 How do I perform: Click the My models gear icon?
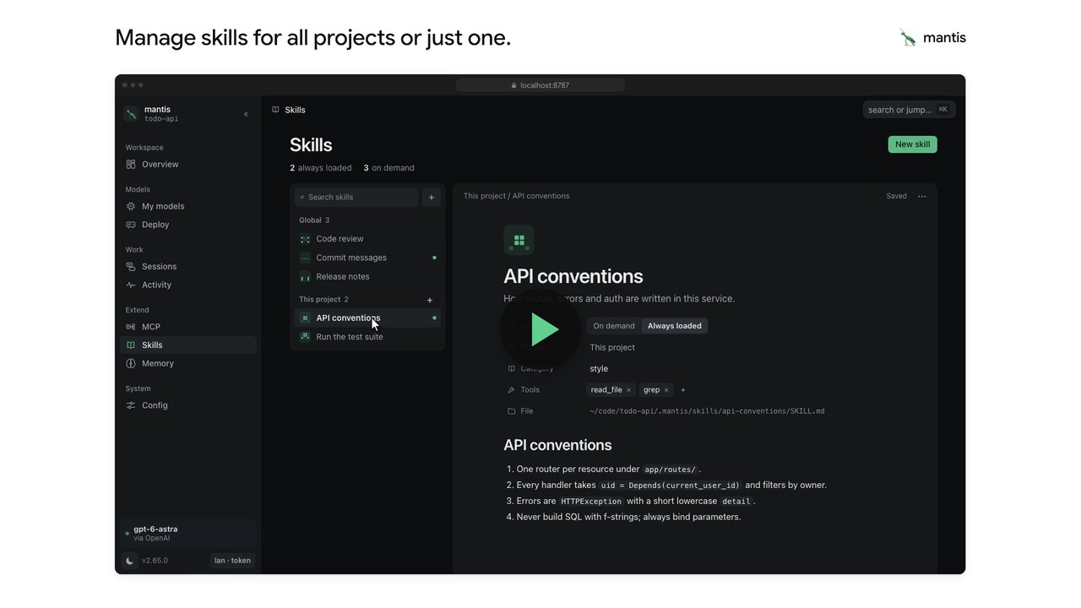131,206
